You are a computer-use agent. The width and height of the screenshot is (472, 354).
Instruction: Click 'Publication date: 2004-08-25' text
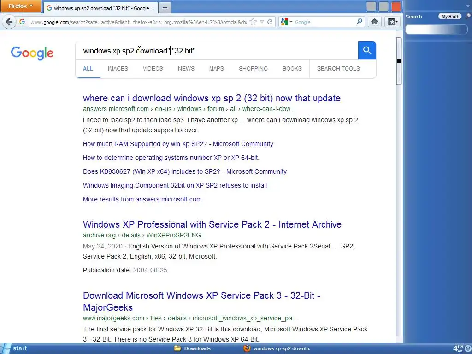tap(125, 270)
